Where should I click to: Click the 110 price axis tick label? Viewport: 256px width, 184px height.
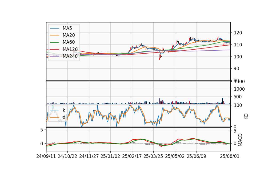[238, 45]
